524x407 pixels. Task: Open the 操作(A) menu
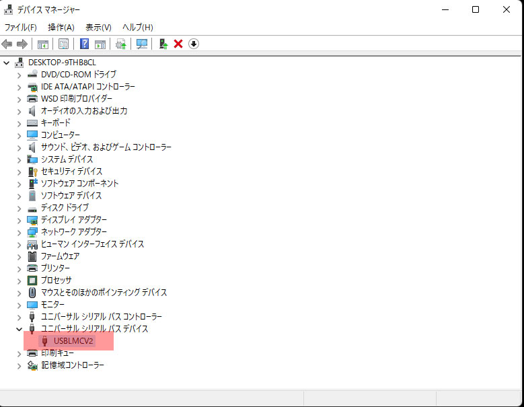[61, 28]
